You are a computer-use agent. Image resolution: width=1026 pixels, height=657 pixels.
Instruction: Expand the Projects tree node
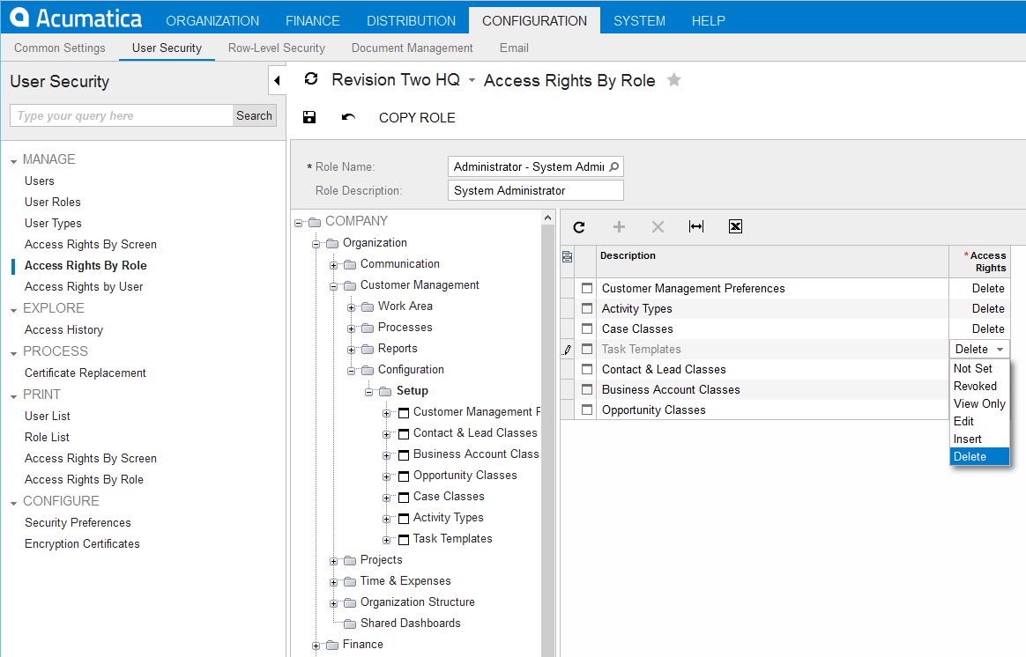(x=334, y=562)
